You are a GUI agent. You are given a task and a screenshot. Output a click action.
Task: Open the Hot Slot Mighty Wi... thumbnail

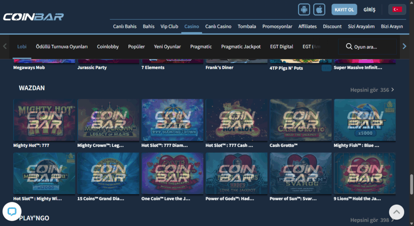(44, 173)
